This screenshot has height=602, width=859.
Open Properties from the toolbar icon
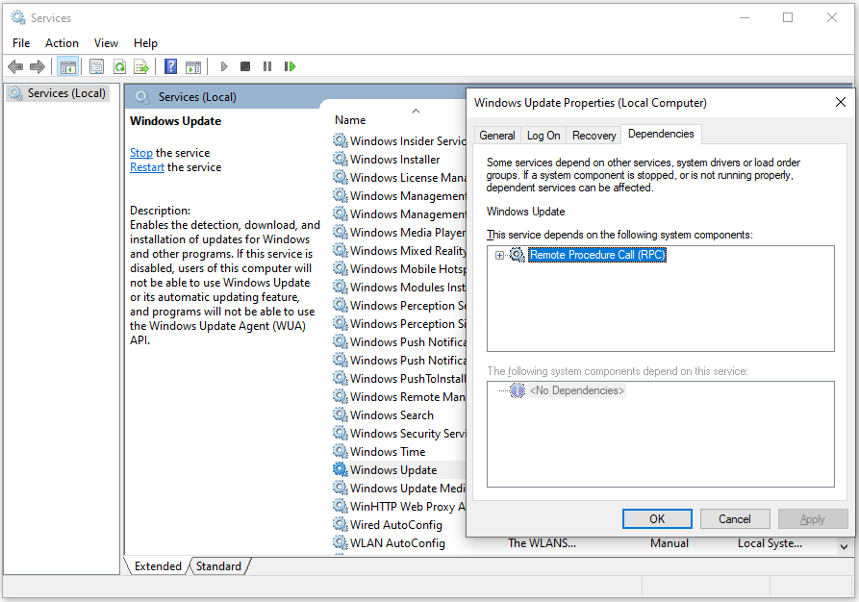(x=96, y=66)
